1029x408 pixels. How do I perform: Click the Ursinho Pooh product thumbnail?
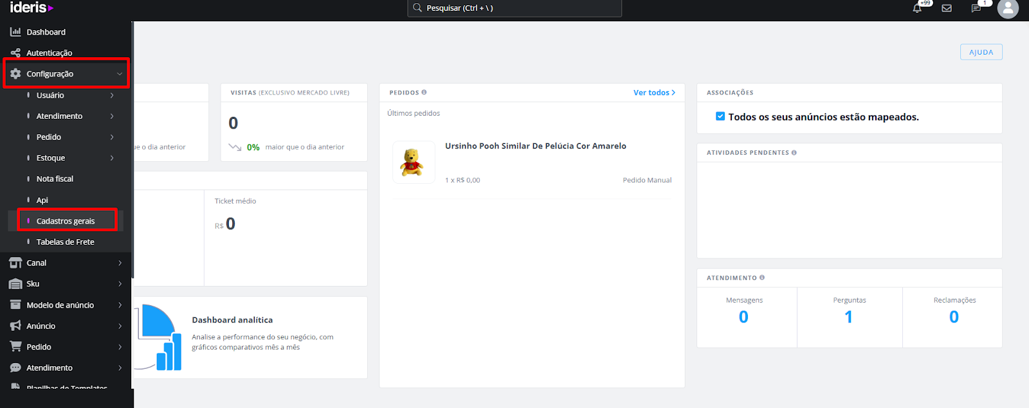414,162
